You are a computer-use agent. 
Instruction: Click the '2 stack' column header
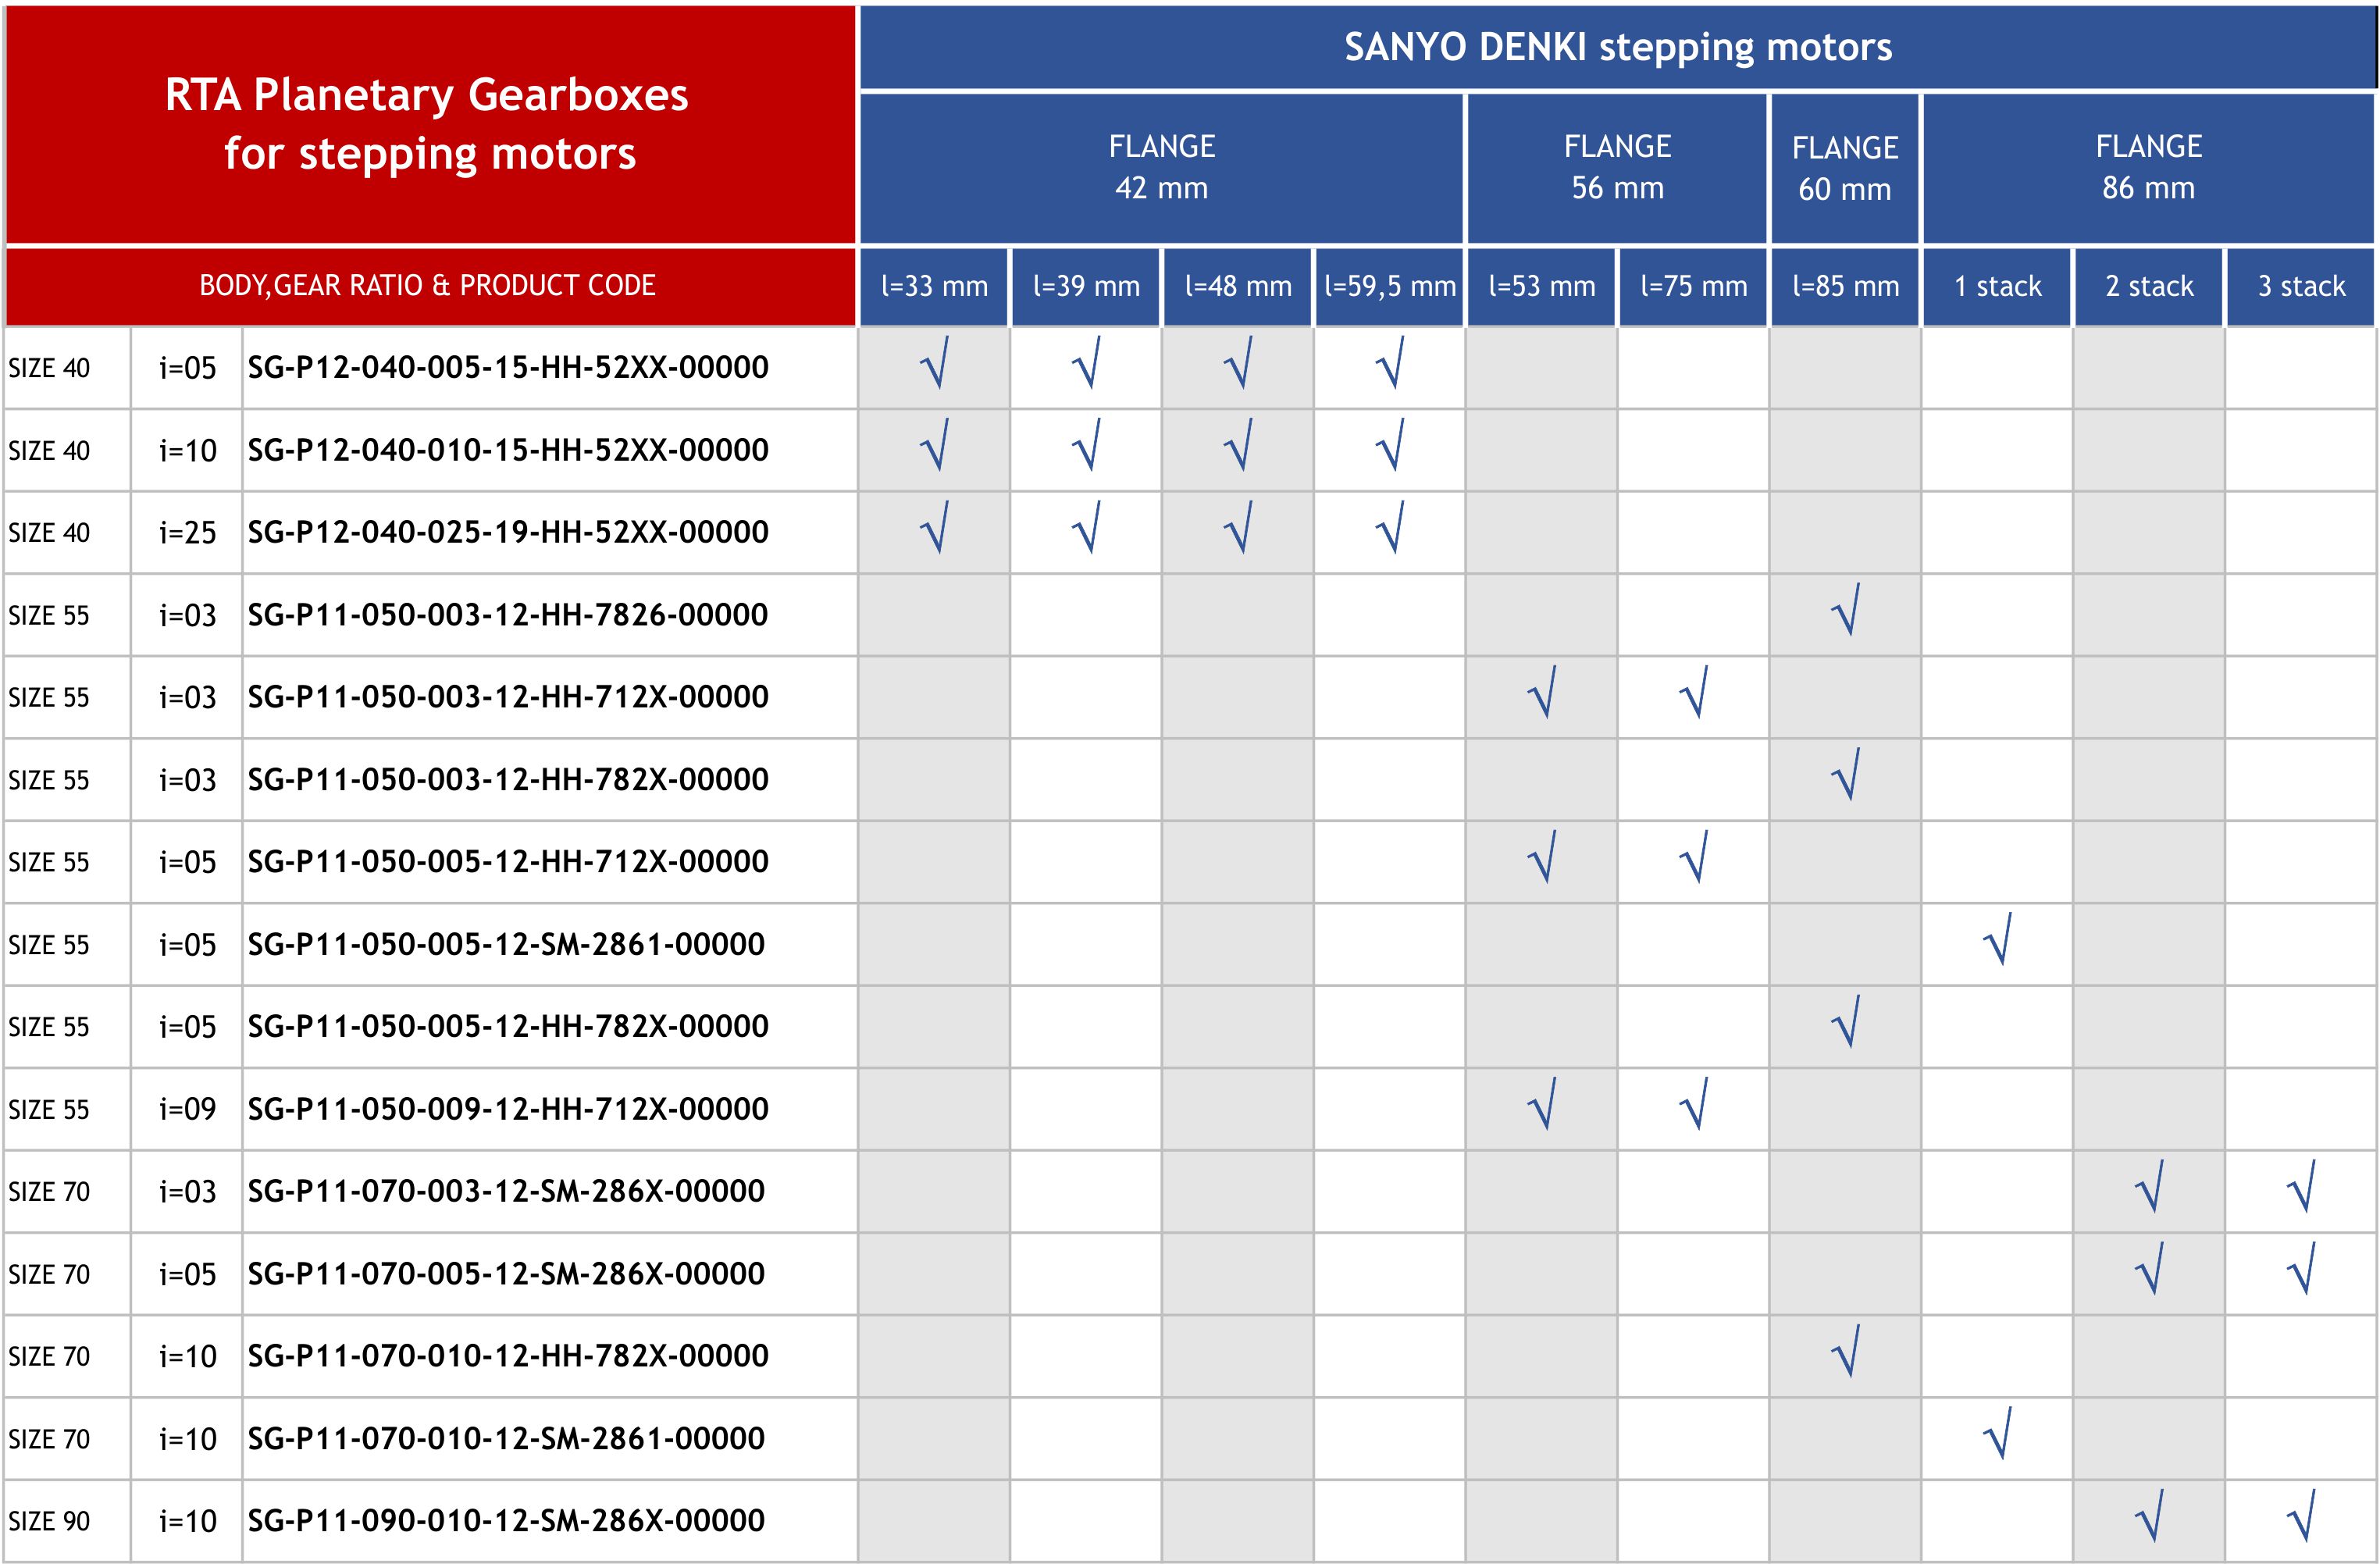point(2149,286)
